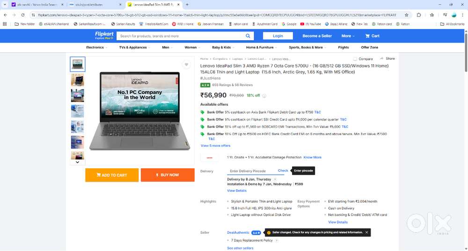Click the ADD TO CART button
Screen dimensions: 468x251
(112, 175)
